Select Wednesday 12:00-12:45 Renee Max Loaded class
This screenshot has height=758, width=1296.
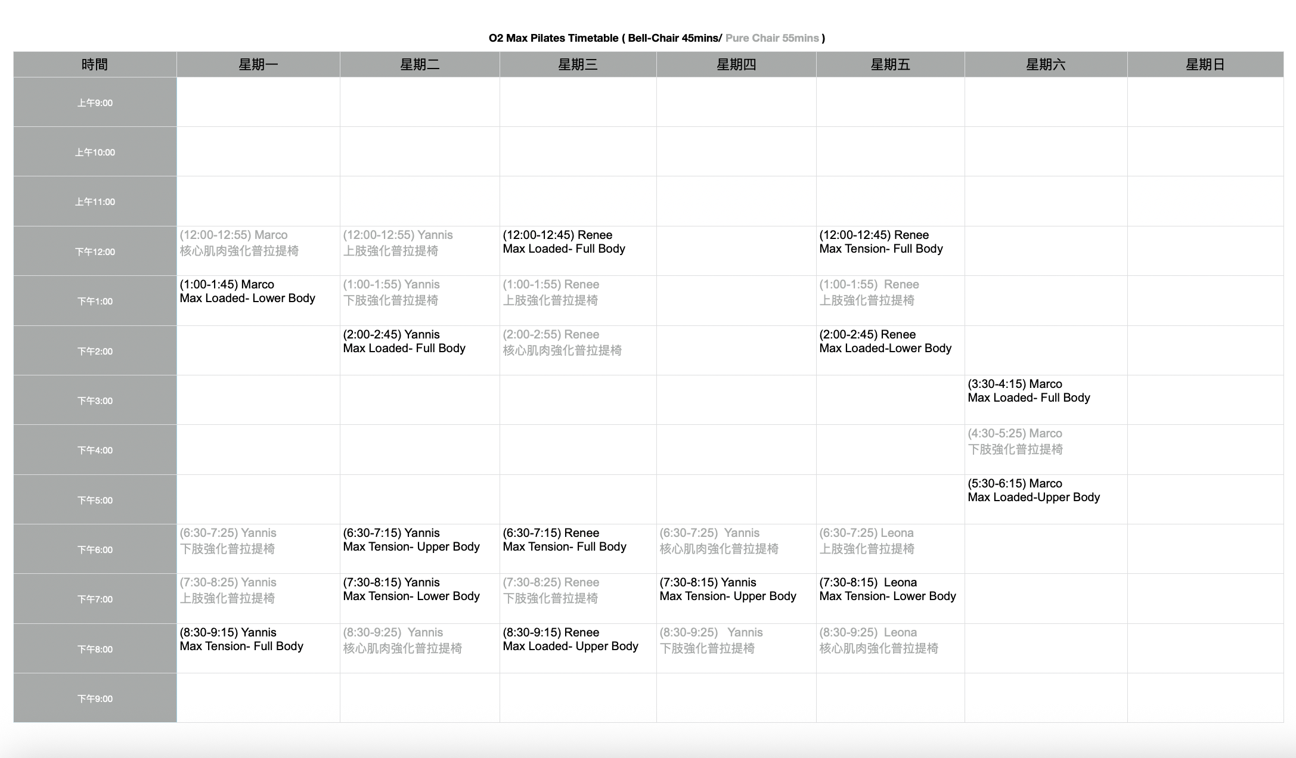pyautogui.click(x=578, y=251)
